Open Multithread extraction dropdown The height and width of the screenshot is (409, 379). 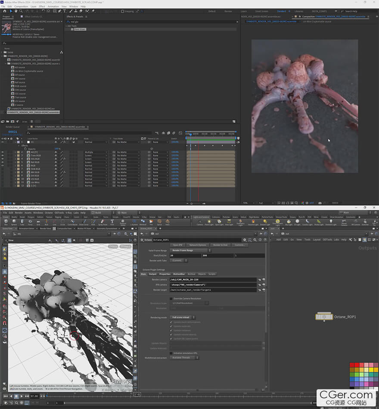(184, 358)
